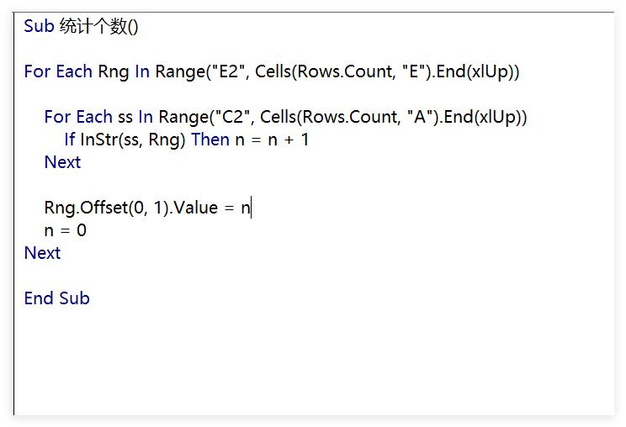Click the If keyword before InStr
This screenshot has height=427, width=626.
70,140
